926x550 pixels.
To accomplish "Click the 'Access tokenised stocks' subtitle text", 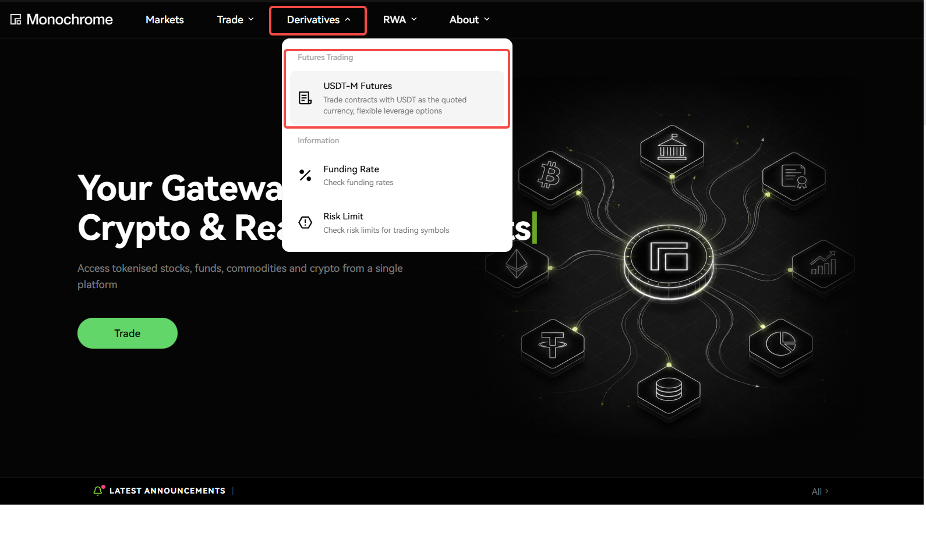I will [240, 276].
